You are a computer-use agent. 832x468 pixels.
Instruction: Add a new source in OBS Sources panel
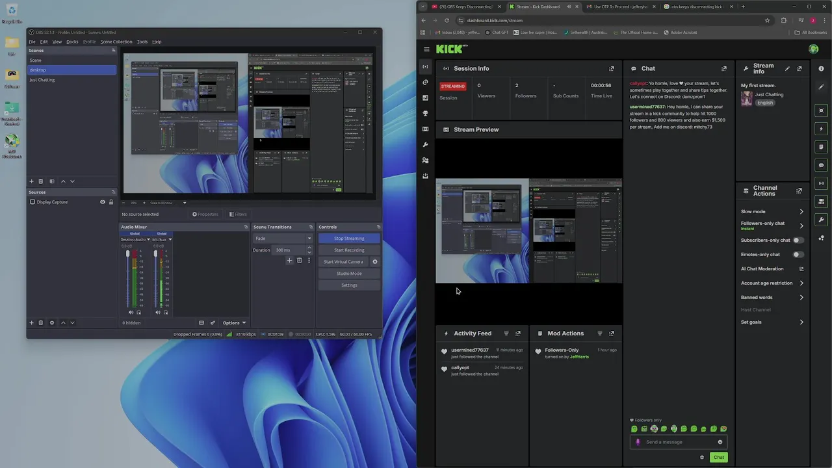click(x=31, y=322)
